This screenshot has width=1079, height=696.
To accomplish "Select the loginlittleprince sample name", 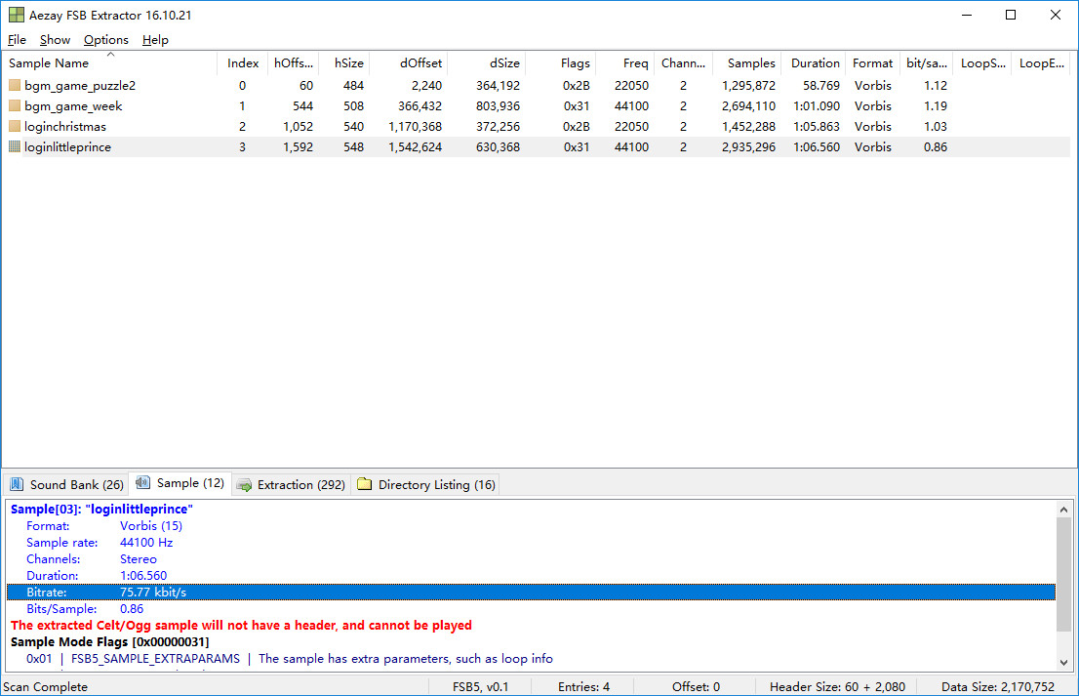I will 67,146.
